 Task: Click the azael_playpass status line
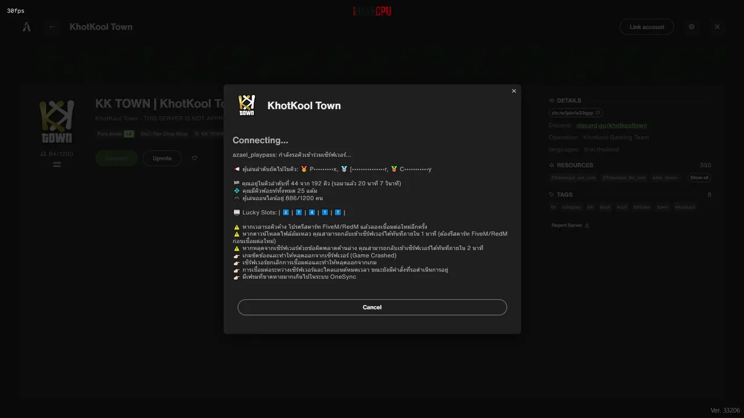(292, 155)
